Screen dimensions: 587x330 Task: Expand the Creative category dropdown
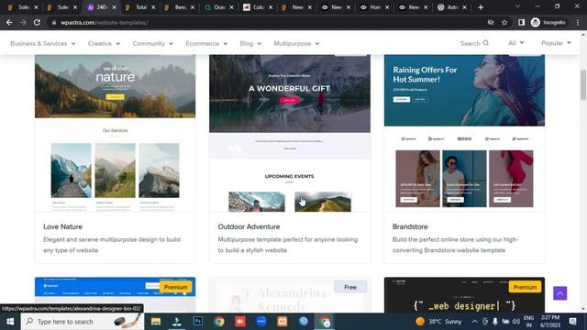(104, 43)
